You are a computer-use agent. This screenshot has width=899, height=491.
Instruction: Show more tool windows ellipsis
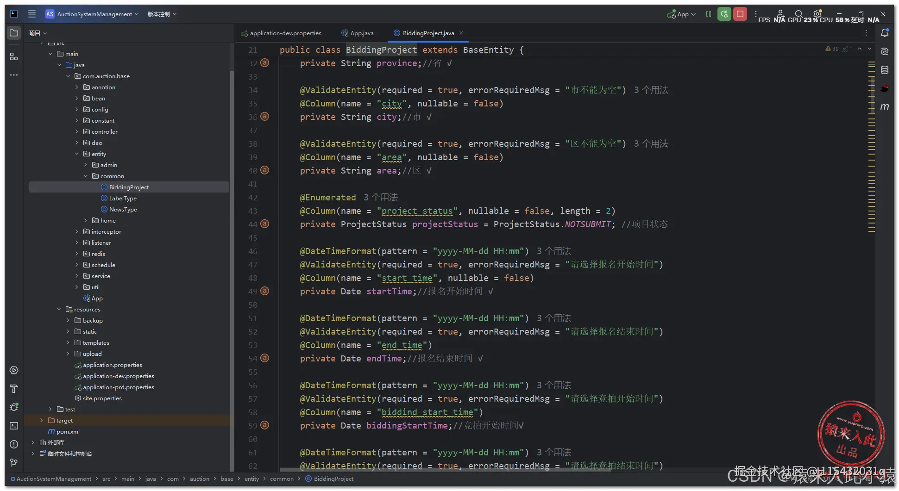coord(14,75)
